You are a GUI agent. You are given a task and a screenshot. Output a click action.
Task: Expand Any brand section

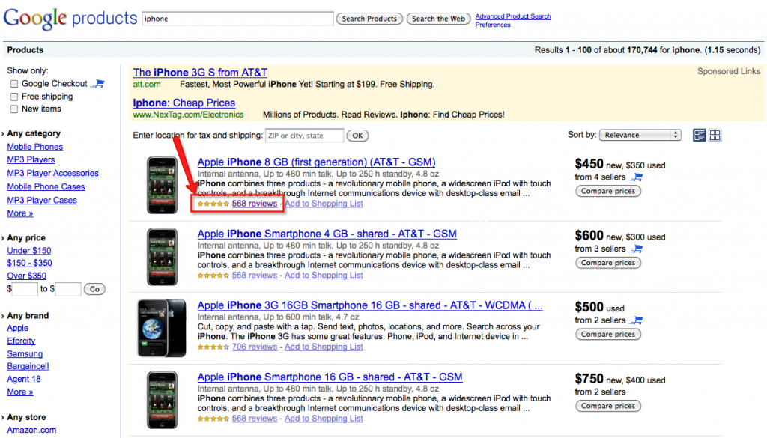(25, 316)
